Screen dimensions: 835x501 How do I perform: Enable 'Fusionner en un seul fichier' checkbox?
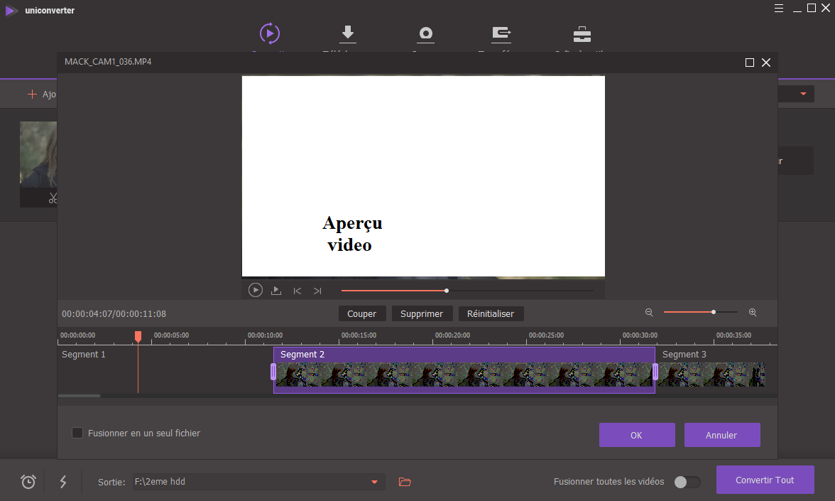(77, 433)
